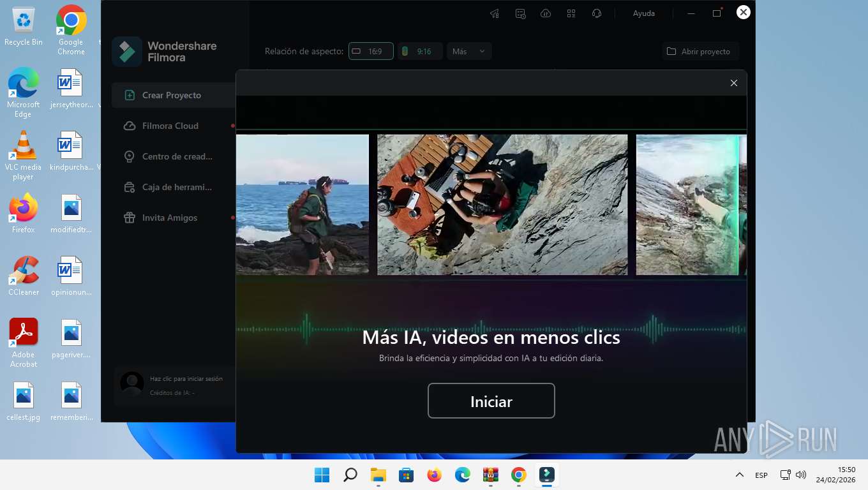Select the Microsoft Edge desktop shortcut

[24, 93]
